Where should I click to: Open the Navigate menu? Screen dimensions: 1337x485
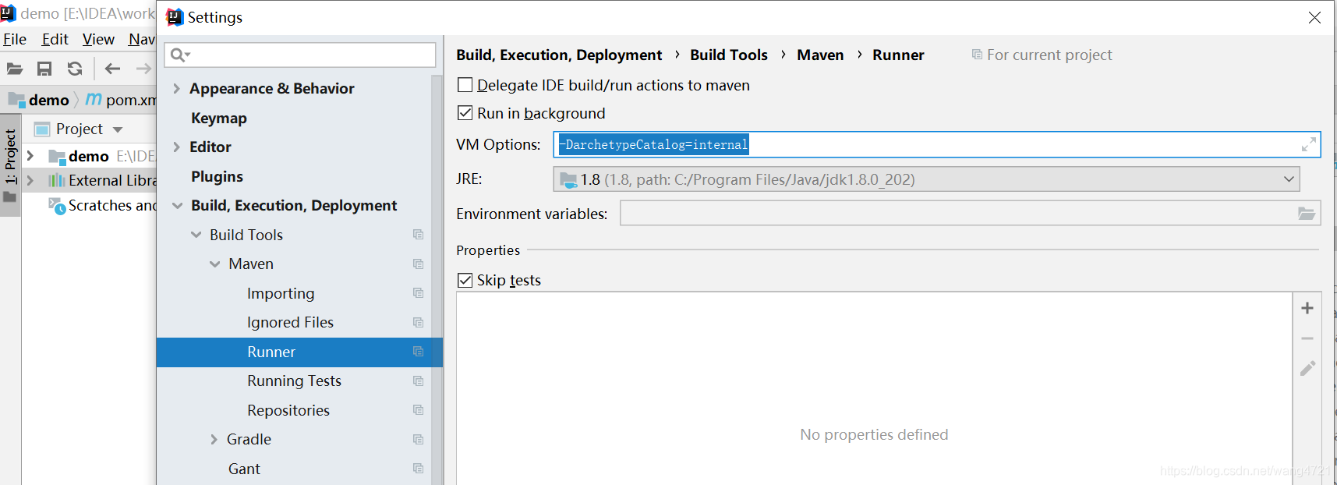tap(142, 39)
